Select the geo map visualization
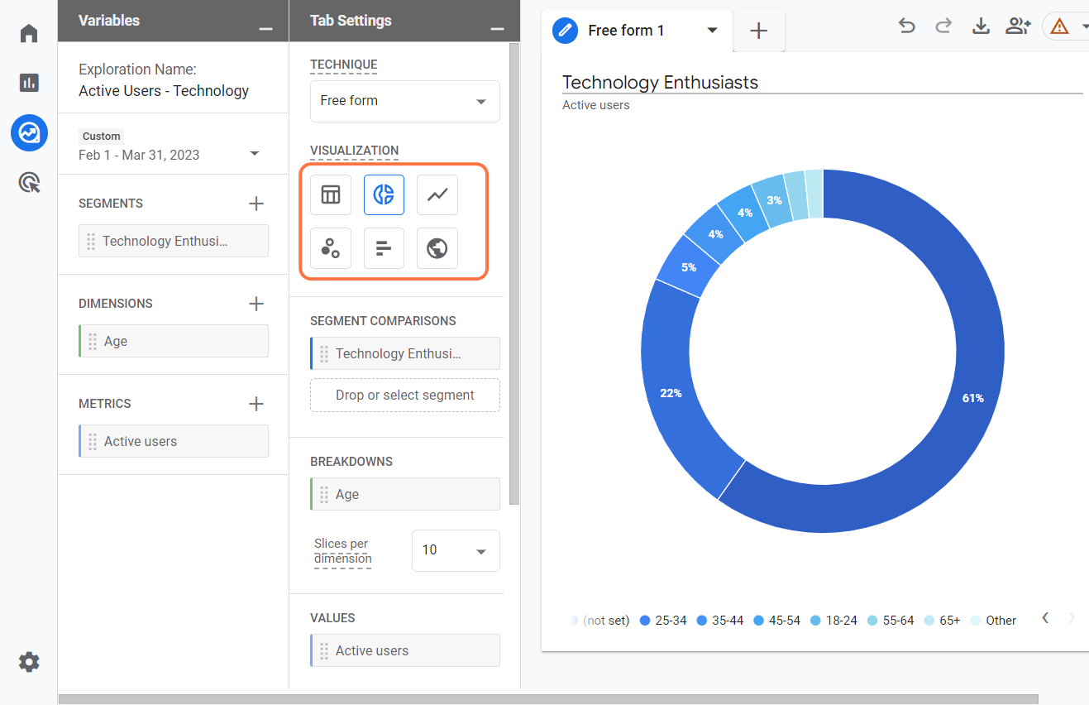Screen dimensions: 1089x705 coord(437,248)
